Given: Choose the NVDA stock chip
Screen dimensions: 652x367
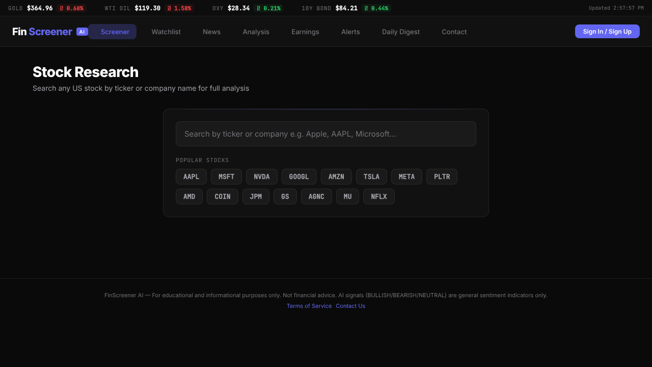Looking at the screenshot, I should click(x=262, y=176).
